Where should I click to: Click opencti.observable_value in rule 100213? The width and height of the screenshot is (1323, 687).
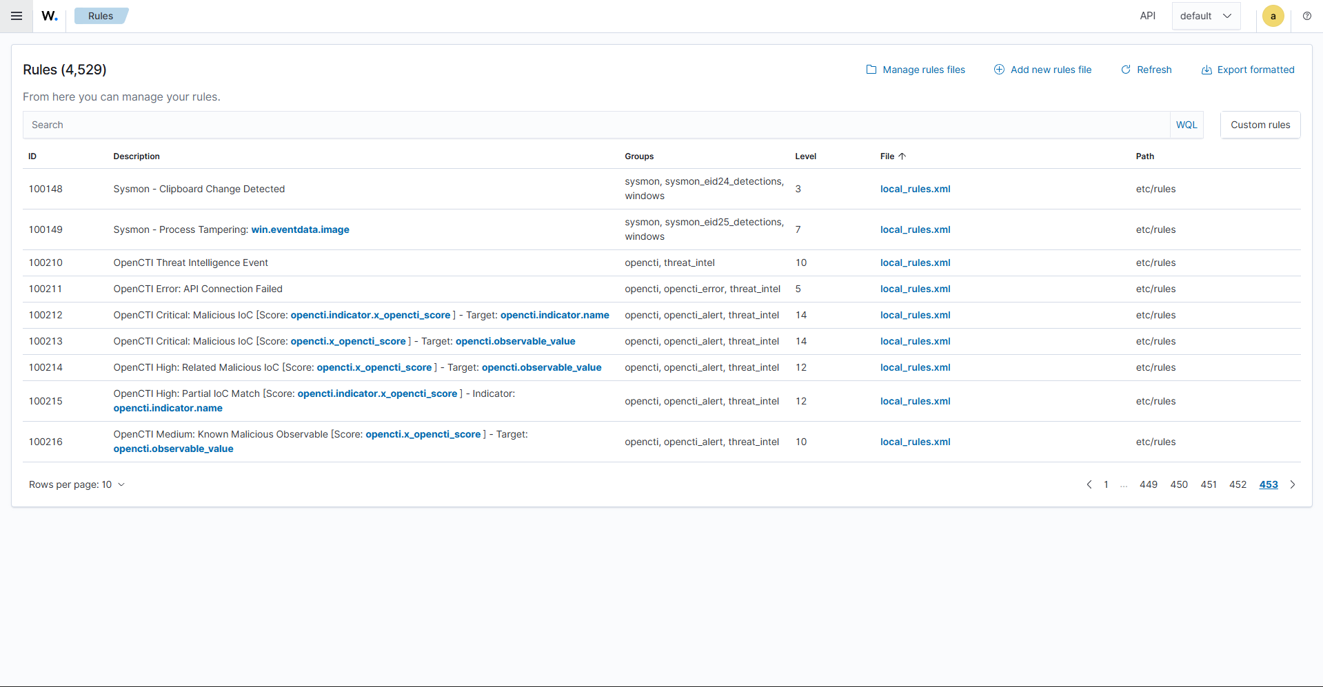pos(515,341)
